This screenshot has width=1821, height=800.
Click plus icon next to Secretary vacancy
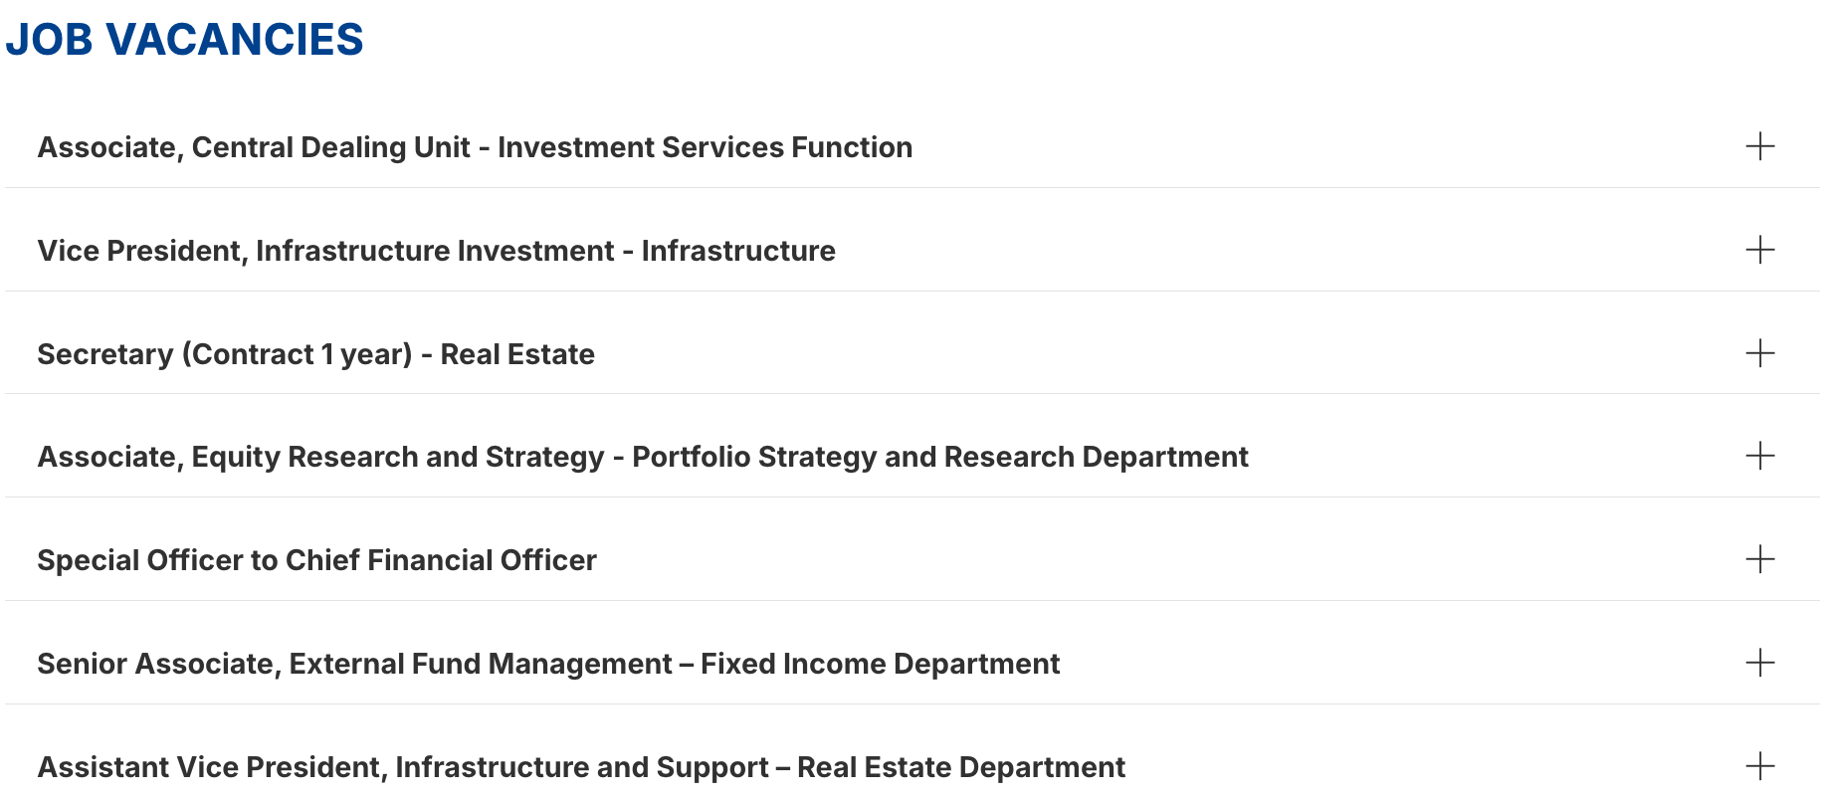coord(1759,353)
